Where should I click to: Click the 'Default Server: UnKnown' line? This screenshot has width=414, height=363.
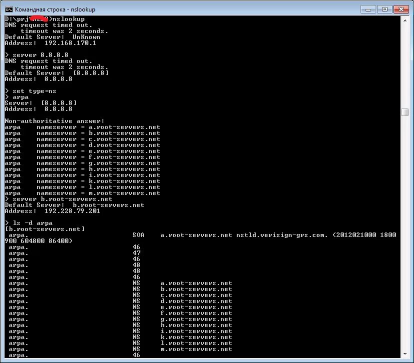(52, 37)
